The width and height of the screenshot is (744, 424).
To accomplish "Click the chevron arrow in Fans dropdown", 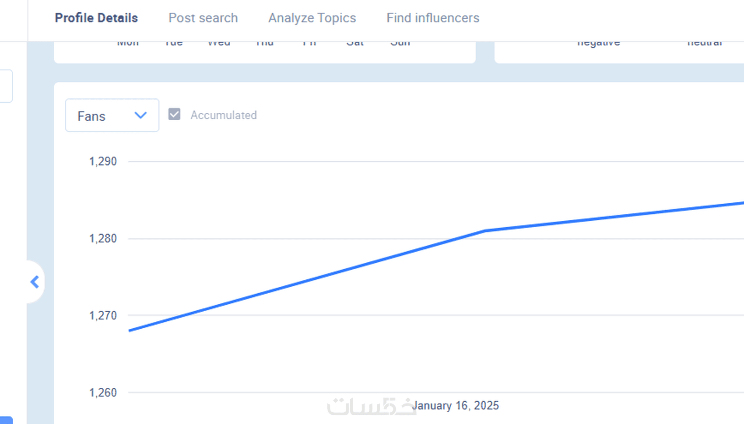I will click(140, 115).
